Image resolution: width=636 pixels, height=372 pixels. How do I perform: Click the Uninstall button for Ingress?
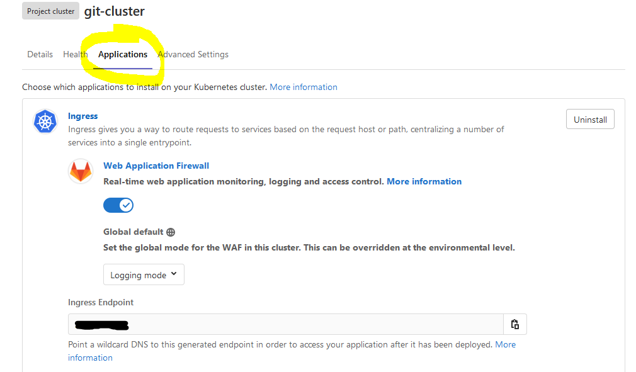pos(590,119)
